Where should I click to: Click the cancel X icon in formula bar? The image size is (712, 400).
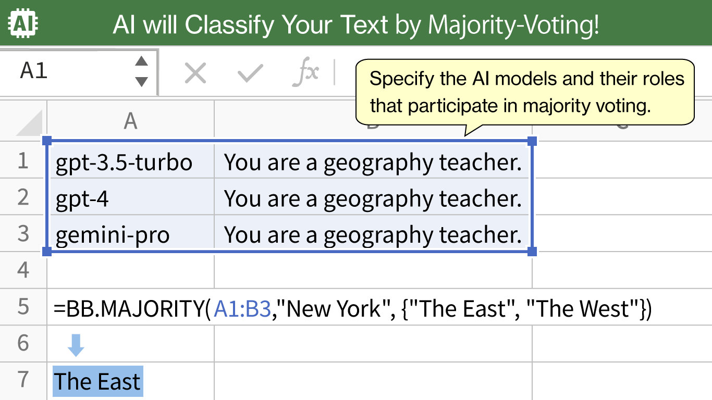(196, 73)
